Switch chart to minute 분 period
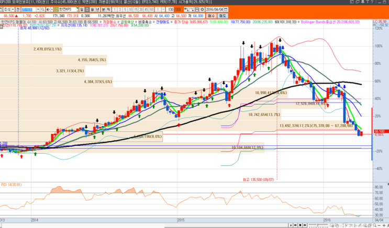Screen dimensions: 389x228 pos(104,9)
